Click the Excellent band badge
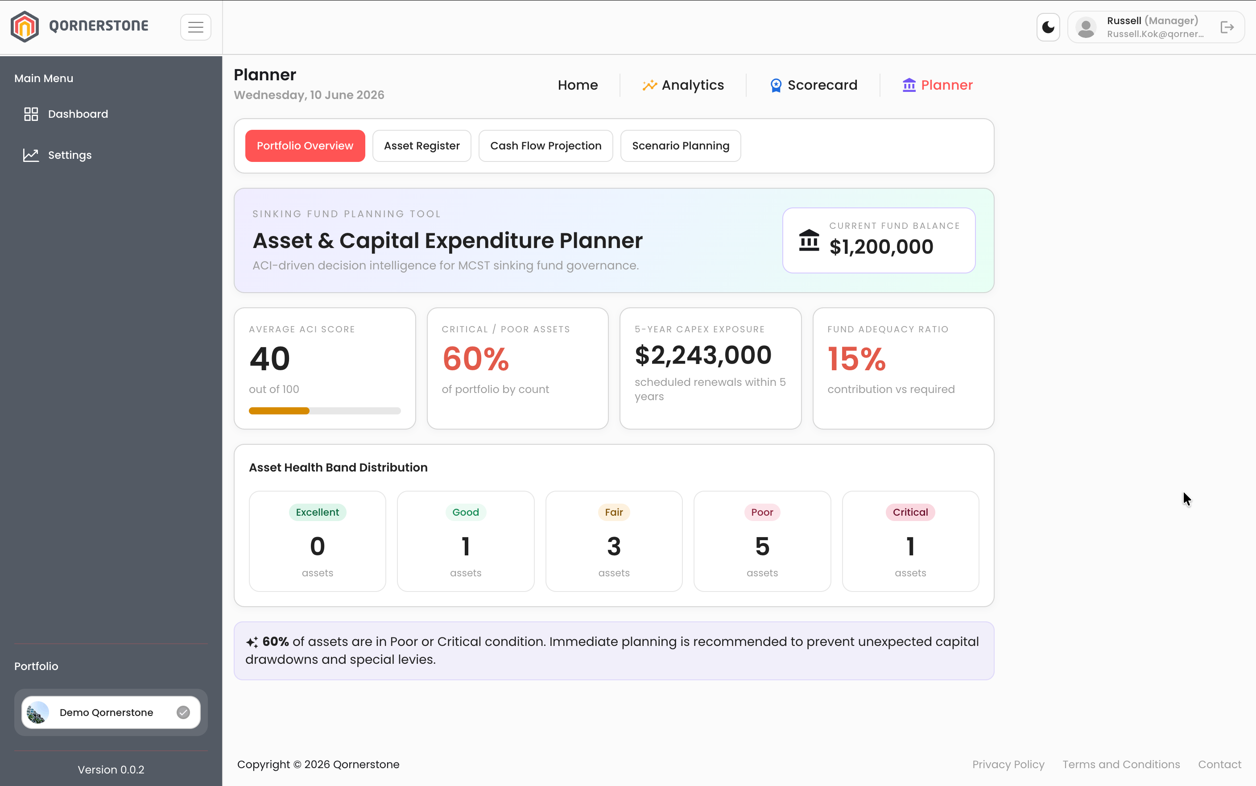The image size is (1256, 786). point(317,512)
